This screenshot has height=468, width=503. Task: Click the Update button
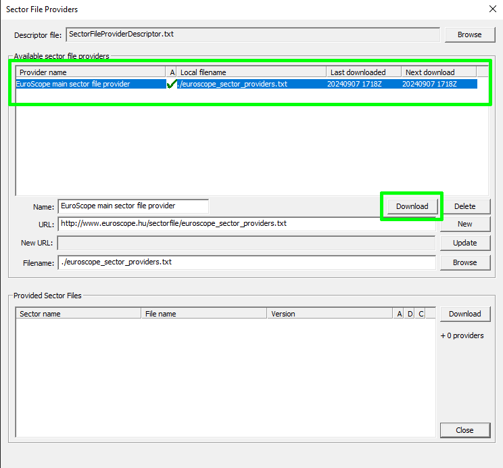point(465,243)
